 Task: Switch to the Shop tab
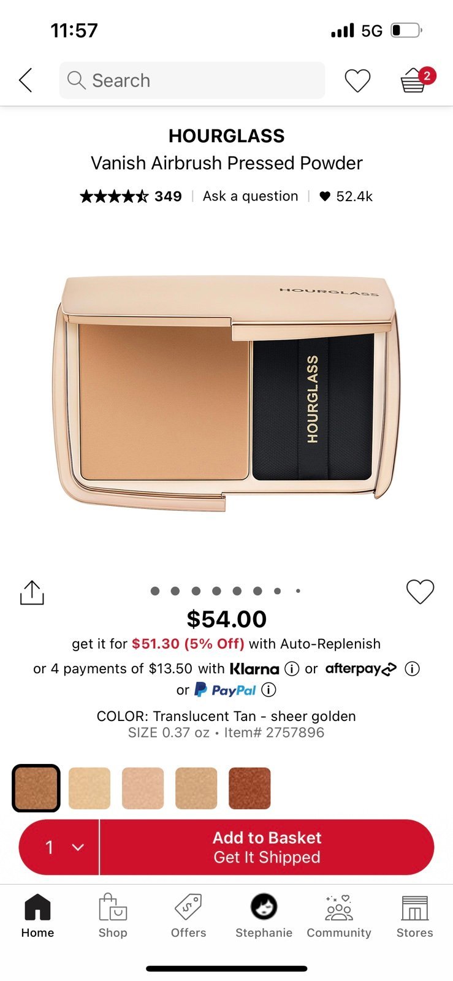113,916
